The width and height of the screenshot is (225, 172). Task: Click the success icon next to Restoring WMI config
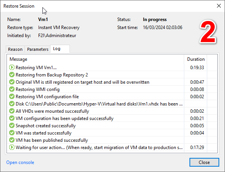(x=12, y=89)
